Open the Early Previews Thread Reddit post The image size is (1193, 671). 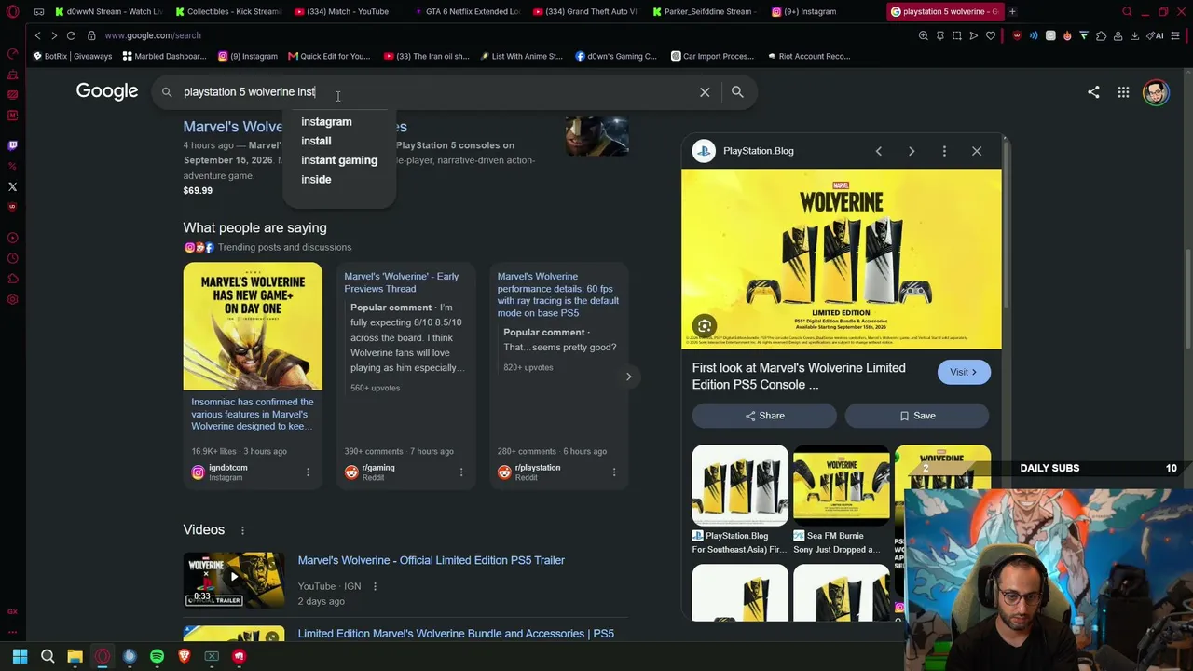(401, 282)
